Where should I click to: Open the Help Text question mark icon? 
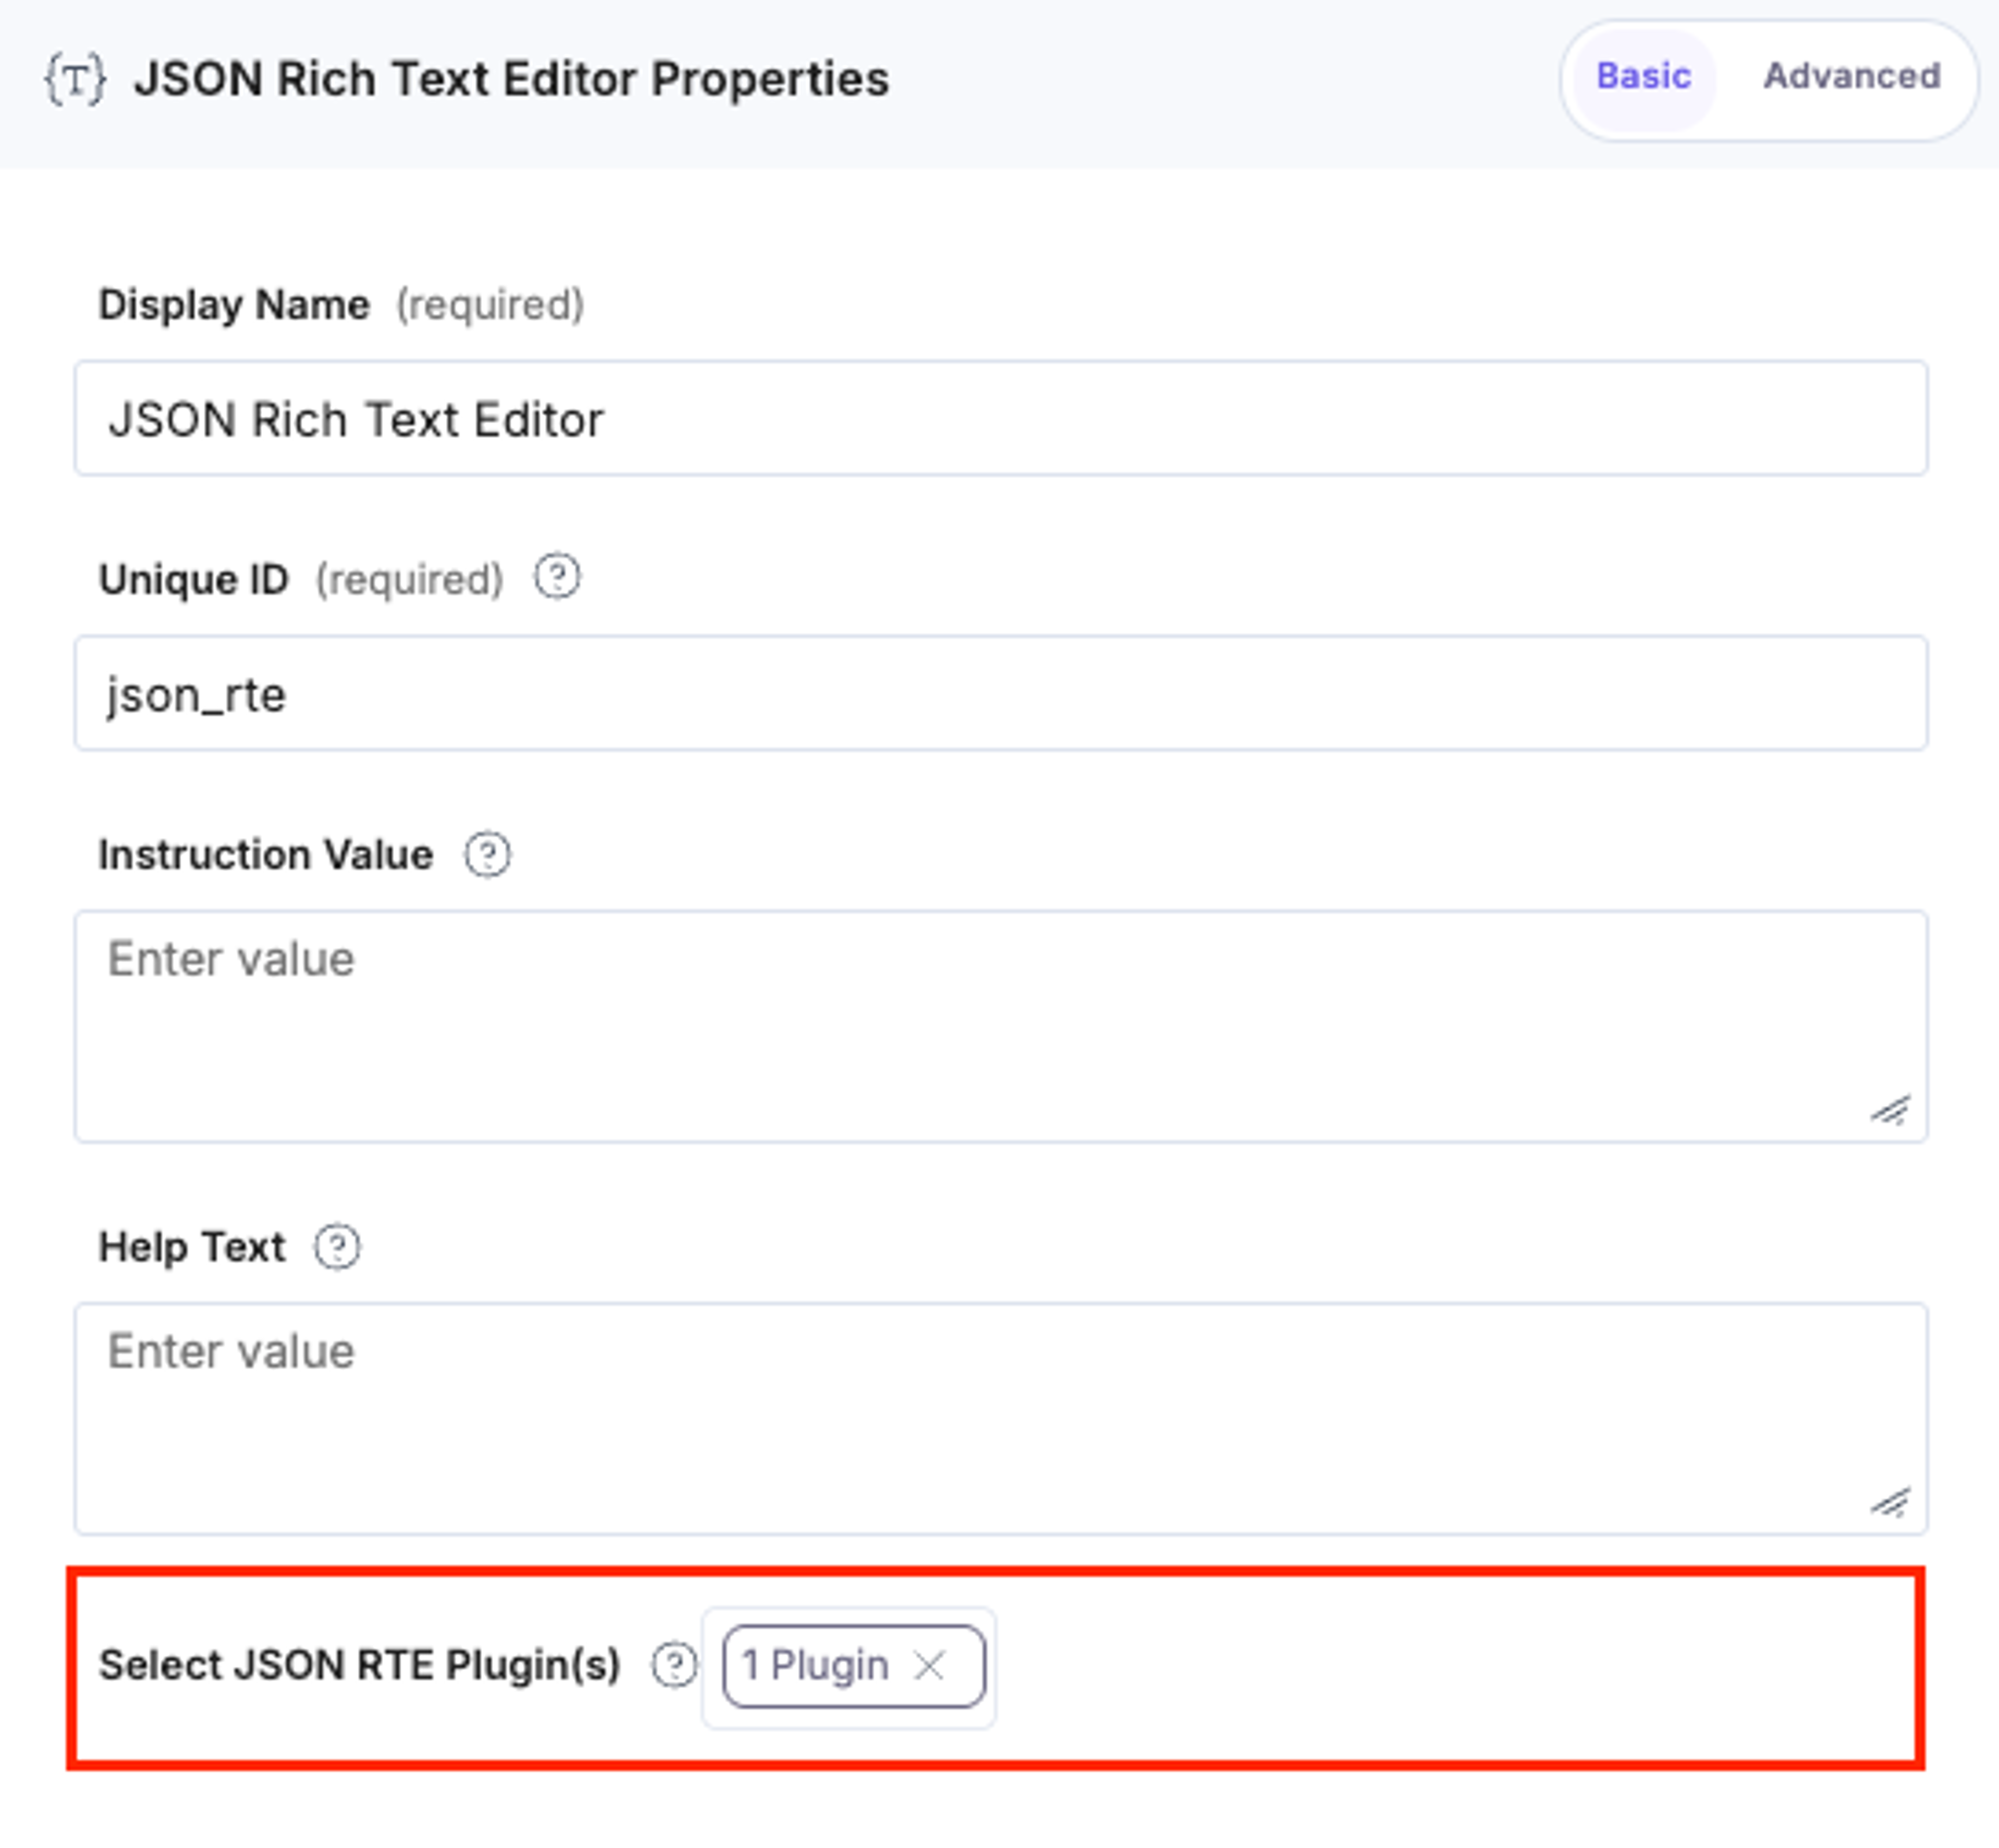tap(337, 1247)
